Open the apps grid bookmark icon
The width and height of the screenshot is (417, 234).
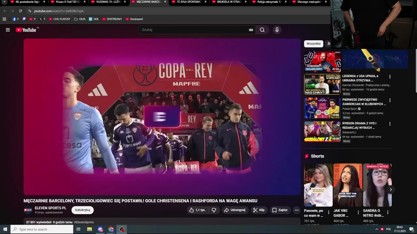tap(4, 19)
